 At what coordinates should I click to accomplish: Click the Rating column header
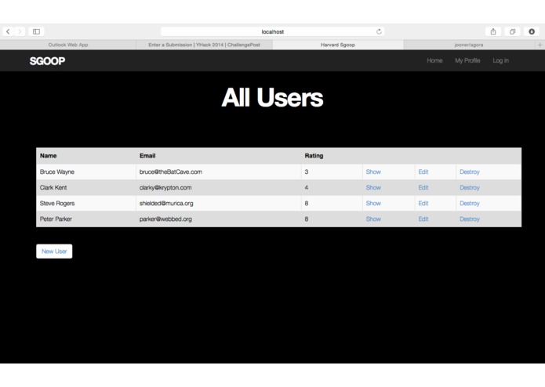(314, 156)
